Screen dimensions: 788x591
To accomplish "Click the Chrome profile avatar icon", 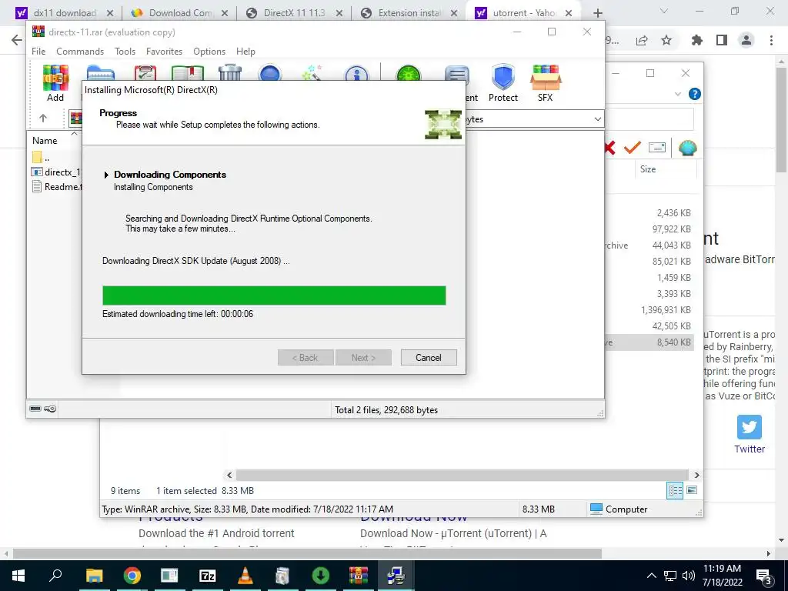I will click(x=746, y=40).
